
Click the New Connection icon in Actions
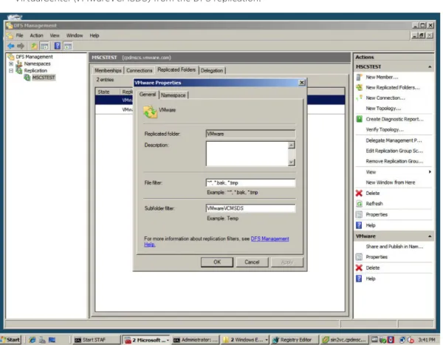click(x=359, y=98)
